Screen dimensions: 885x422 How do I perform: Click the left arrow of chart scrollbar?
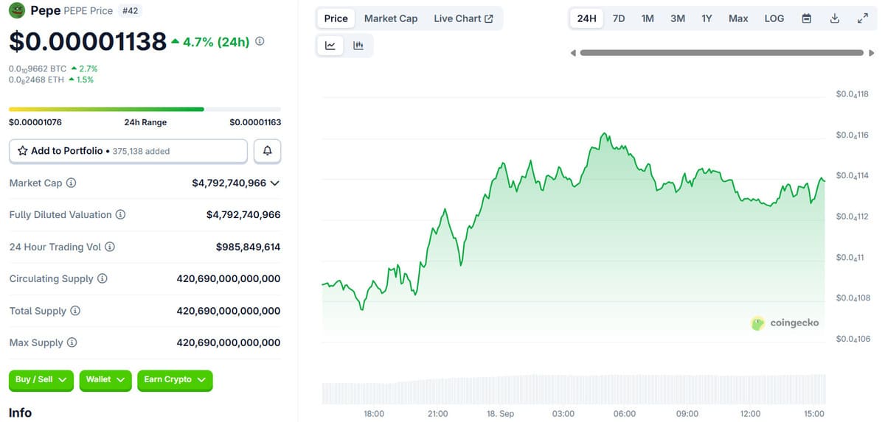[574, 53]
